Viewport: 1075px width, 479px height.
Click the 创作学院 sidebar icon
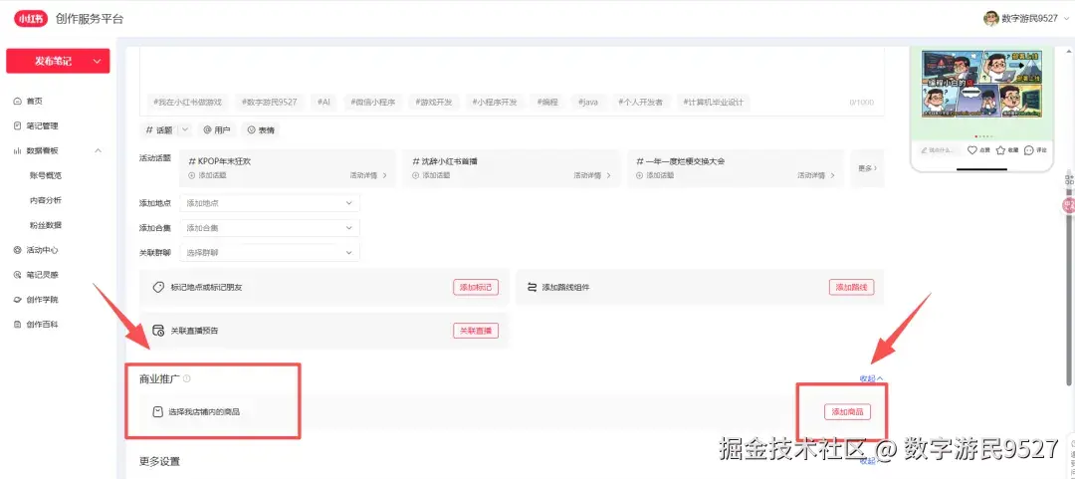click(x=18, y=299)
